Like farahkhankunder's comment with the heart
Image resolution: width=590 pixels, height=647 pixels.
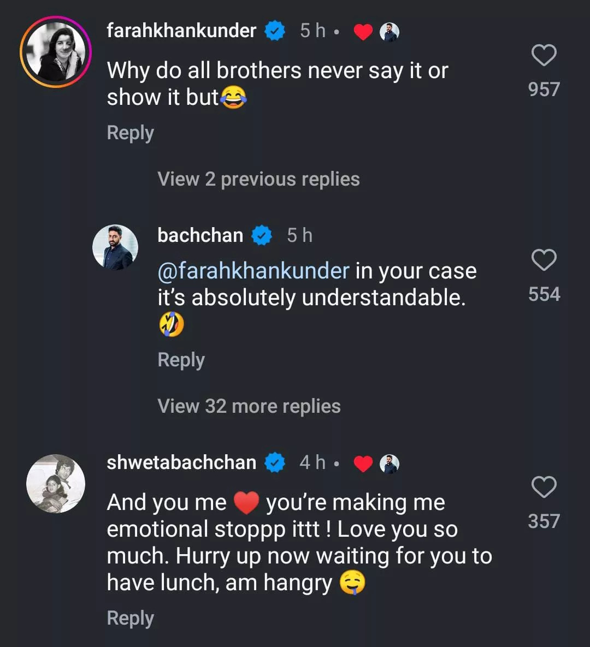coord(544,56)
